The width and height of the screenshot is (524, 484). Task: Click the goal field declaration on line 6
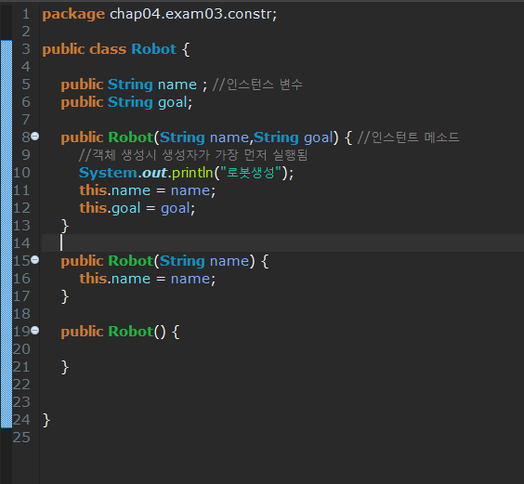pyautogui.click(x=126, y=102)
